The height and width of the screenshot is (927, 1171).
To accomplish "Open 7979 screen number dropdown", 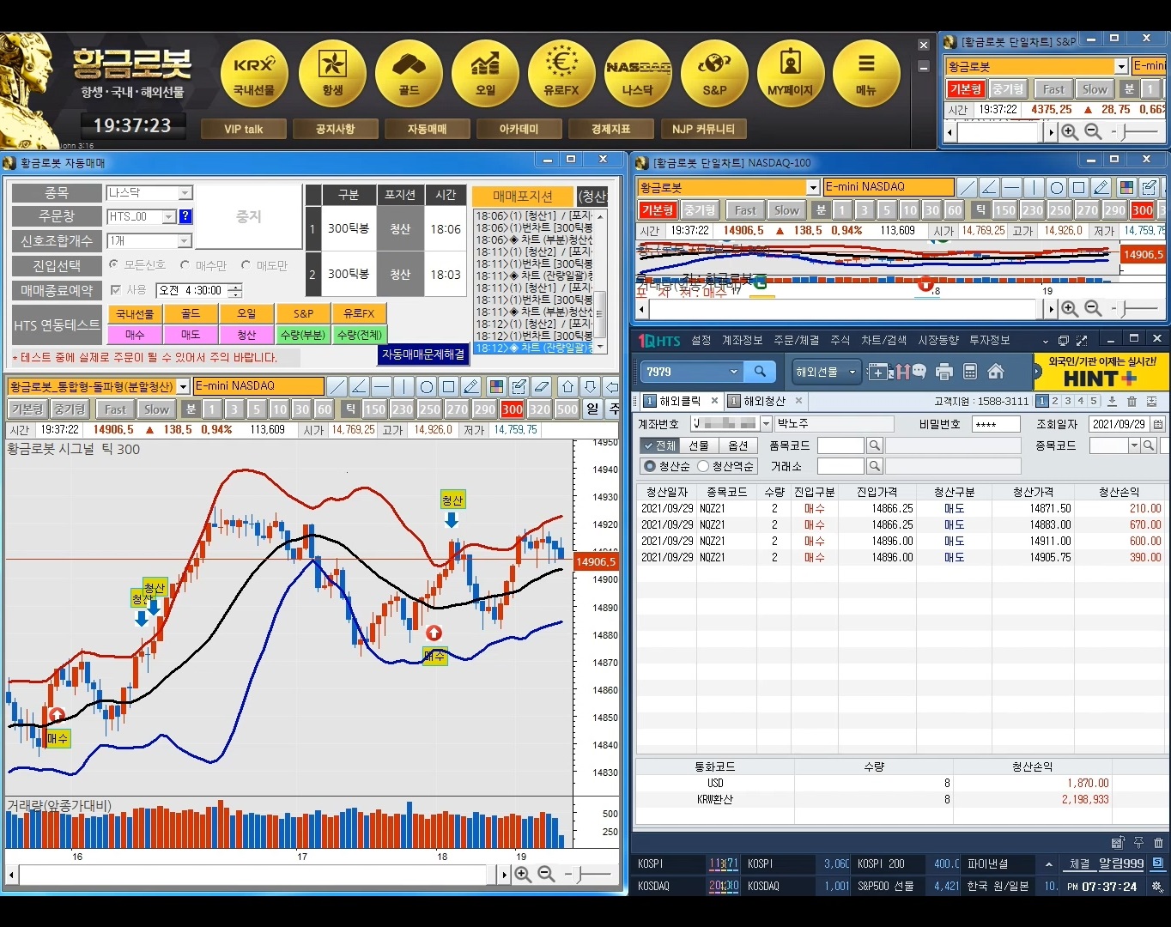I will (734, 372).
